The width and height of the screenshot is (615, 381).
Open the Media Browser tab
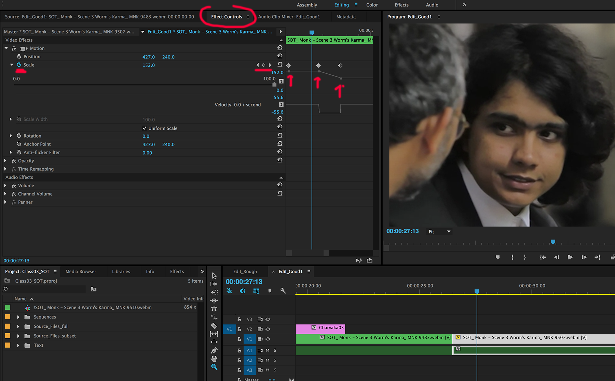(x=81, y=271)
